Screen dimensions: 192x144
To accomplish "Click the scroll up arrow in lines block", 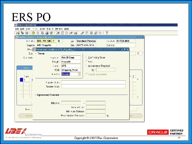I will [138, 79].
